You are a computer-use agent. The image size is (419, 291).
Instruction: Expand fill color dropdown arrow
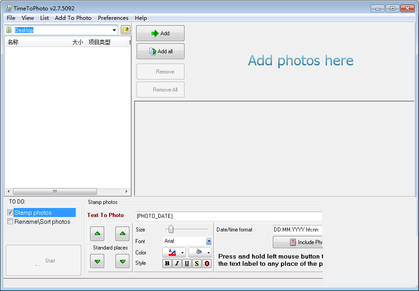(x=209, y=253)
